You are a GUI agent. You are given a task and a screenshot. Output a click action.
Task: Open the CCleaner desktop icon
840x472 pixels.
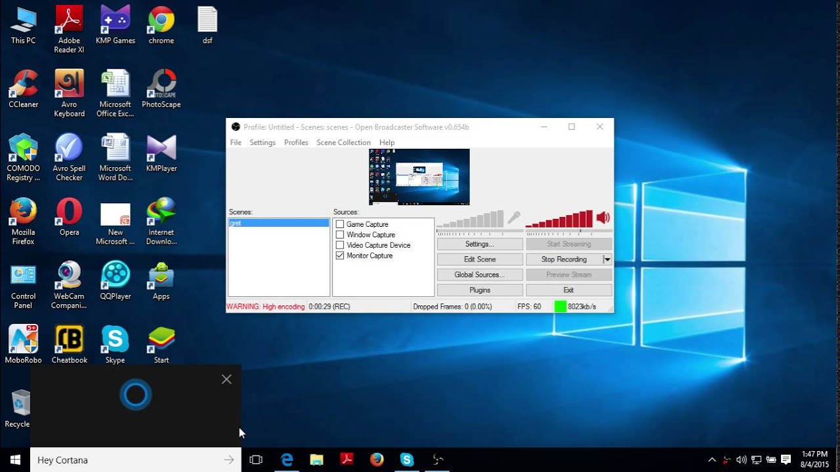click(x=23, y=88)
